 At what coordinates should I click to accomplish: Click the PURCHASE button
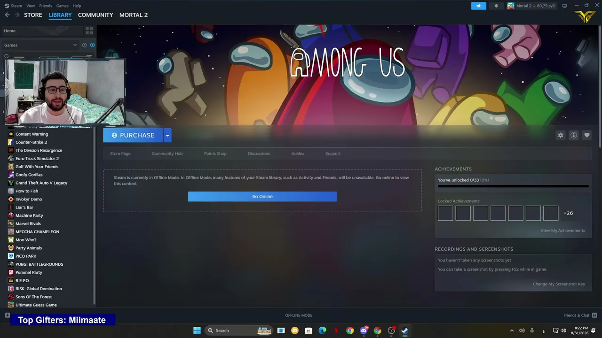point(133,135)
